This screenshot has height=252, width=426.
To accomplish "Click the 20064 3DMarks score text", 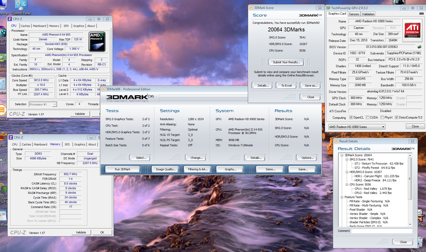I will tap(286, 30).
